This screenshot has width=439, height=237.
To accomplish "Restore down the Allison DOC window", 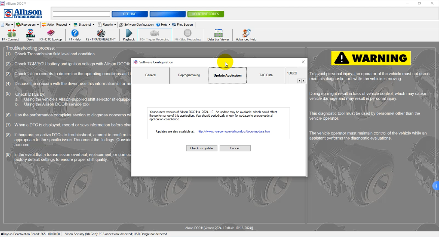I will click(419, 3).
